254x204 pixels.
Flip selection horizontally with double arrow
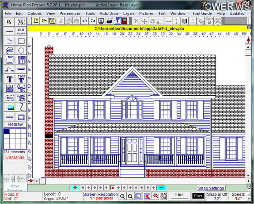click(x=168, y=21)
